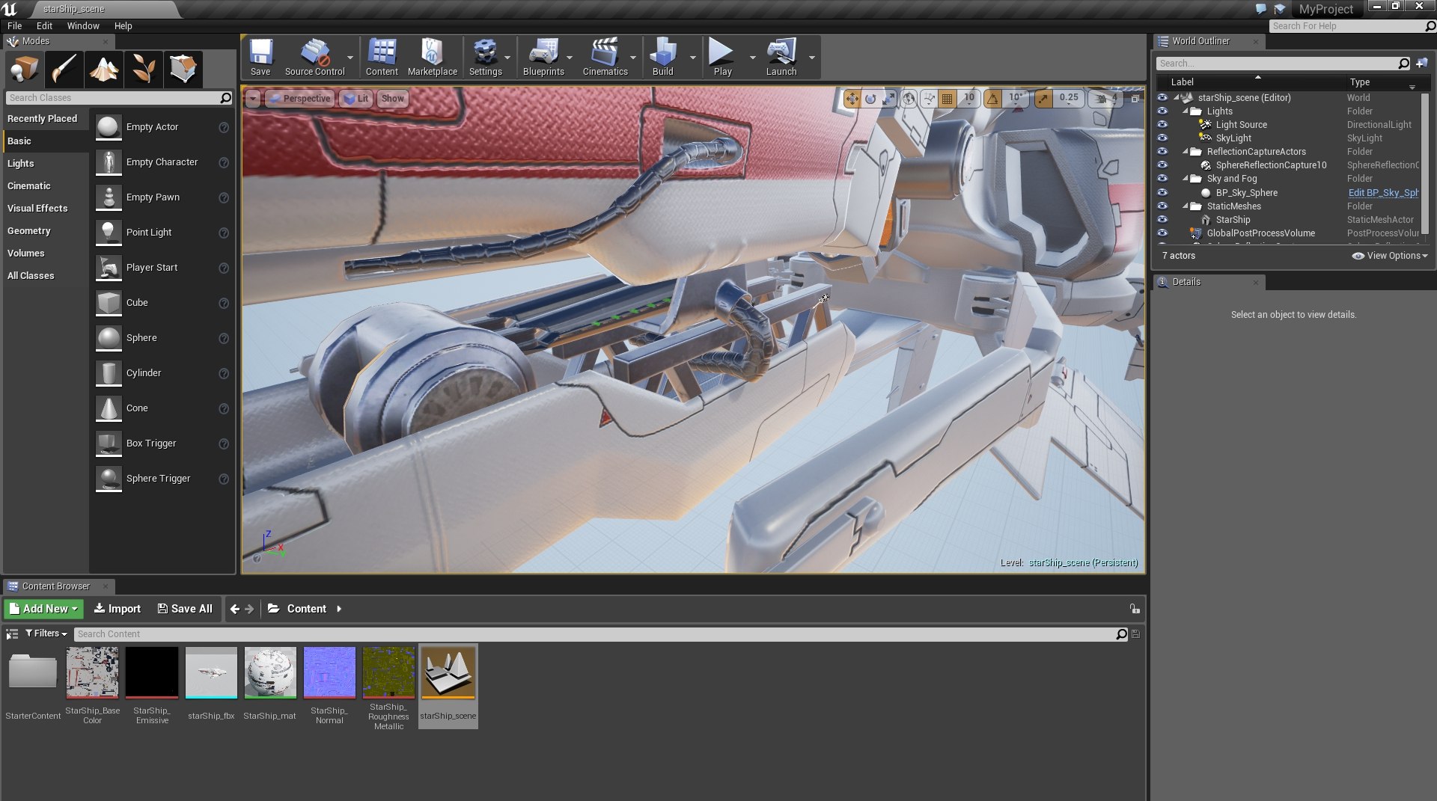Toggle rotation snapping on or off
1437x801 pixels.
tap(992, 98)
